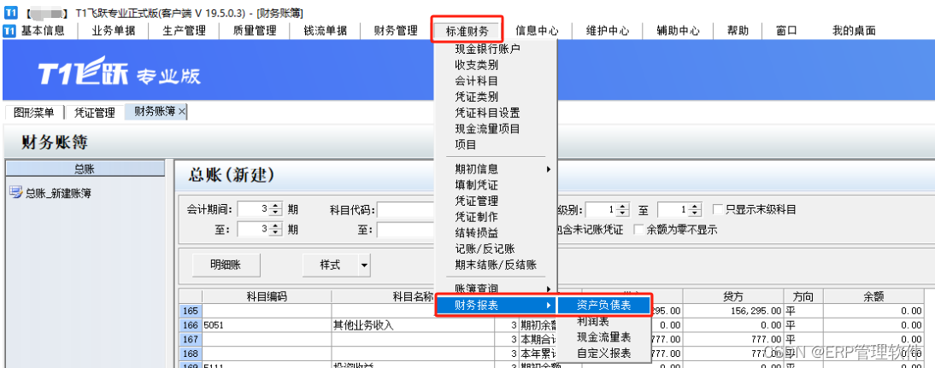
Task: Click the T1 icon beside 基本信息
Action: 9,31
